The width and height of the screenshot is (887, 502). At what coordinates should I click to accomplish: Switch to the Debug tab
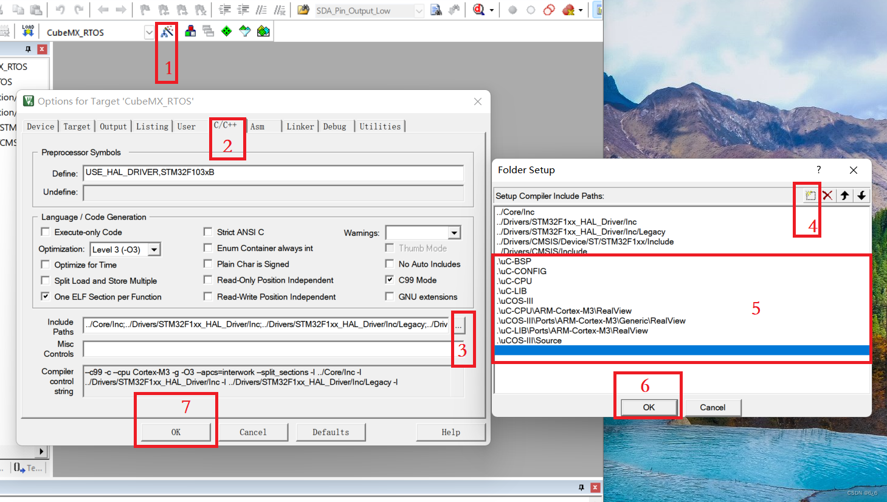[334, 126]
